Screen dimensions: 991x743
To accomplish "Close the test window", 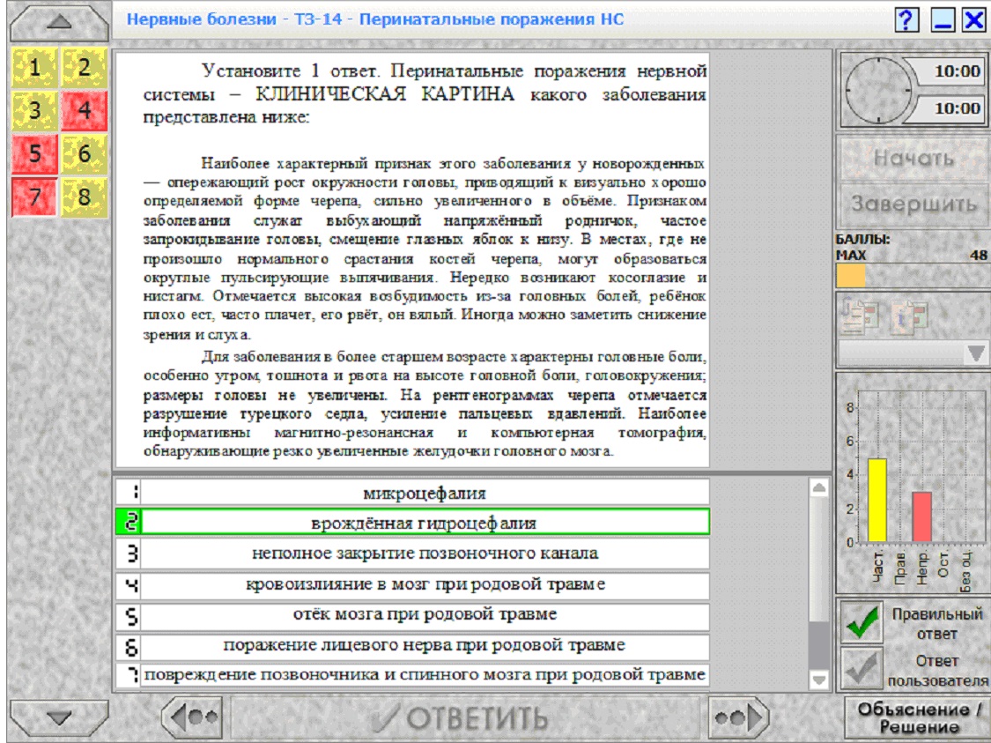I will coord(974,20).
